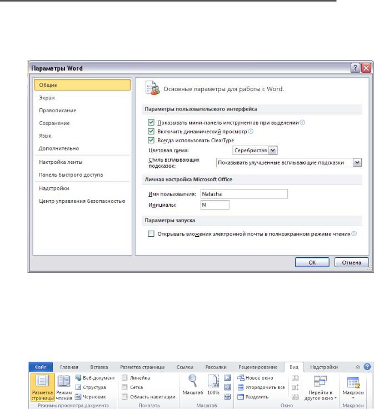Open the Масштаб zoom magnifier dialog
Screen dimensions: 374x409
pos(192,385)
